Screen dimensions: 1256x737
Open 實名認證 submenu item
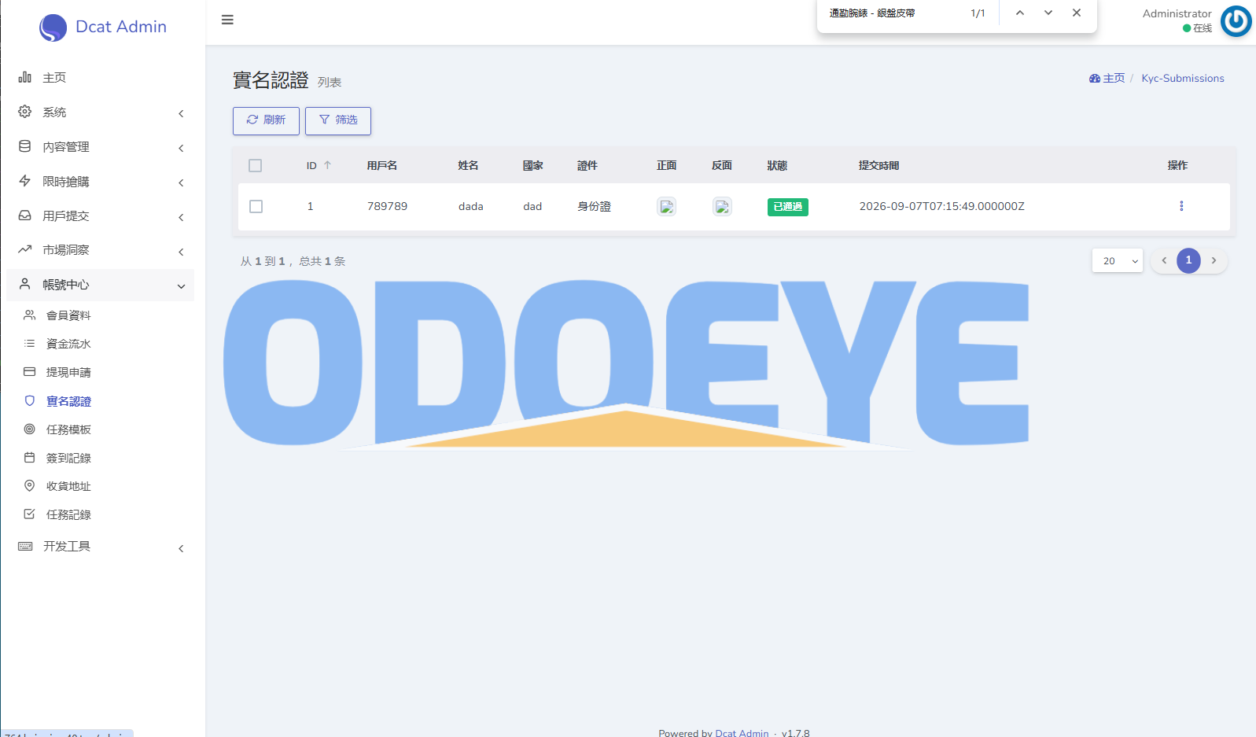68,401
